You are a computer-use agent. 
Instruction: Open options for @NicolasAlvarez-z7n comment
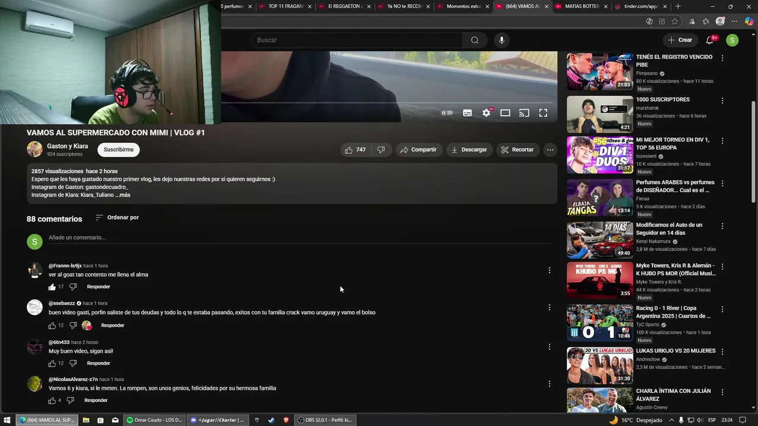pyautogui.click(x=550, y=383)
